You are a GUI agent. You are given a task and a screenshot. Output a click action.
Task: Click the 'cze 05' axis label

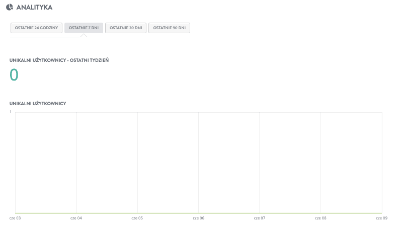click(x=137, y=218)
